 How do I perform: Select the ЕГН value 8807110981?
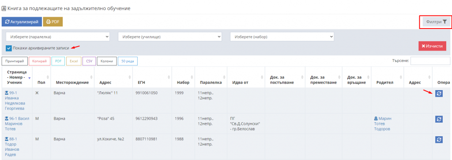(147, 139)
